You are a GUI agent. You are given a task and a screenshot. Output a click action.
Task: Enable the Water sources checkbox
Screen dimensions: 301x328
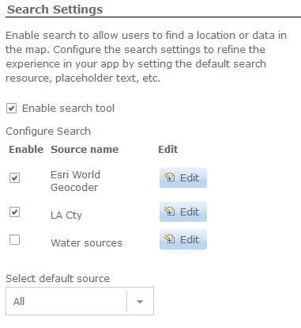(14, 239)
